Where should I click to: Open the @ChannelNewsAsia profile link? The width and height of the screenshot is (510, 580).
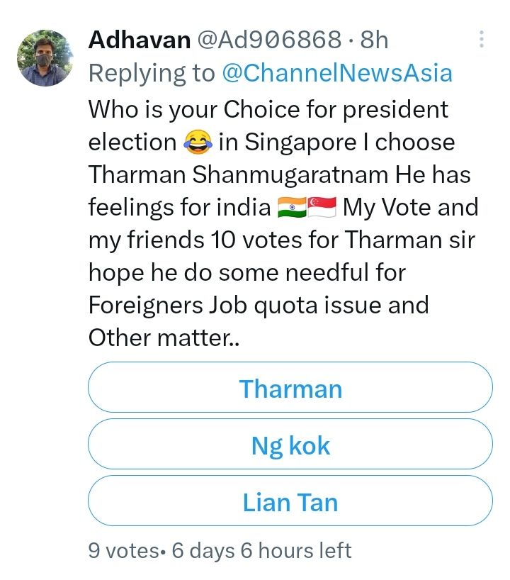point(336,72)
